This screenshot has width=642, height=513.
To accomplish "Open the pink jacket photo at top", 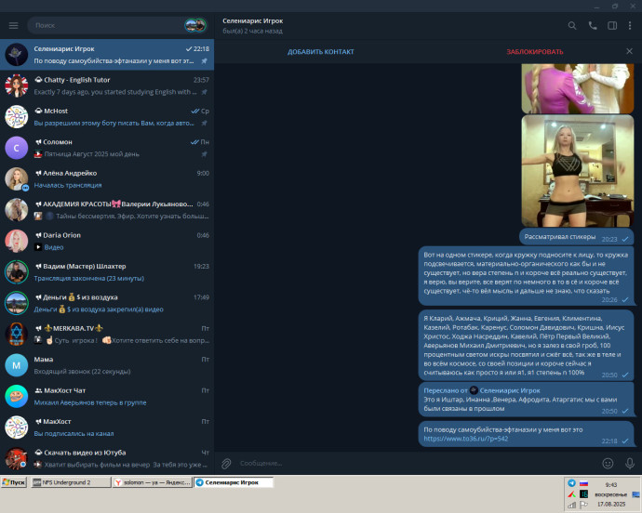I will [578, 88].
